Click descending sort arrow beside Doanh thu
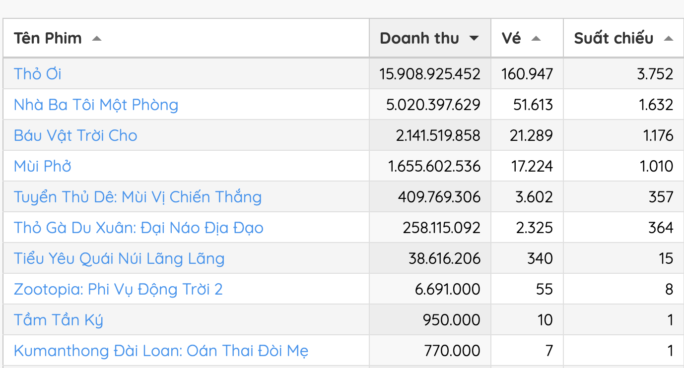The width and height of the screenshot is (684, 368). (x=474, y=39)
